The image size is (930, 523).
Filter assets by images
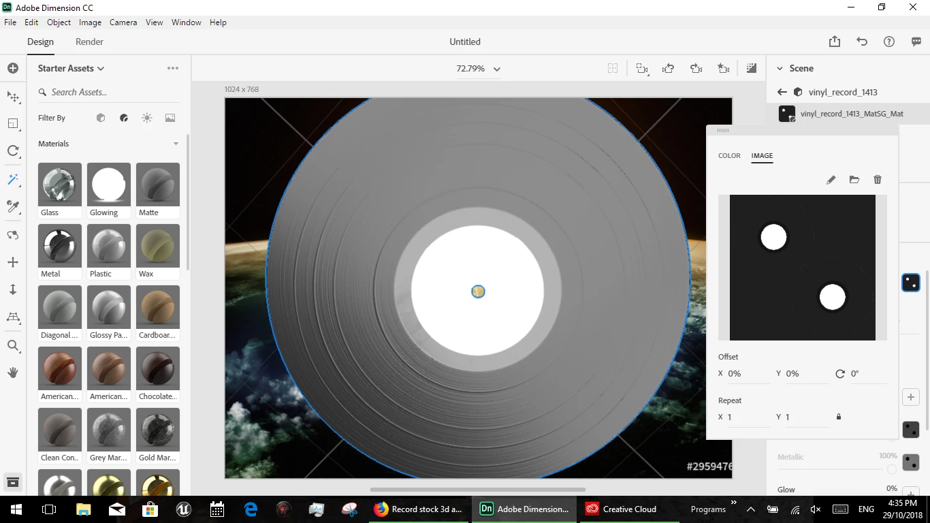coord(170,118)
